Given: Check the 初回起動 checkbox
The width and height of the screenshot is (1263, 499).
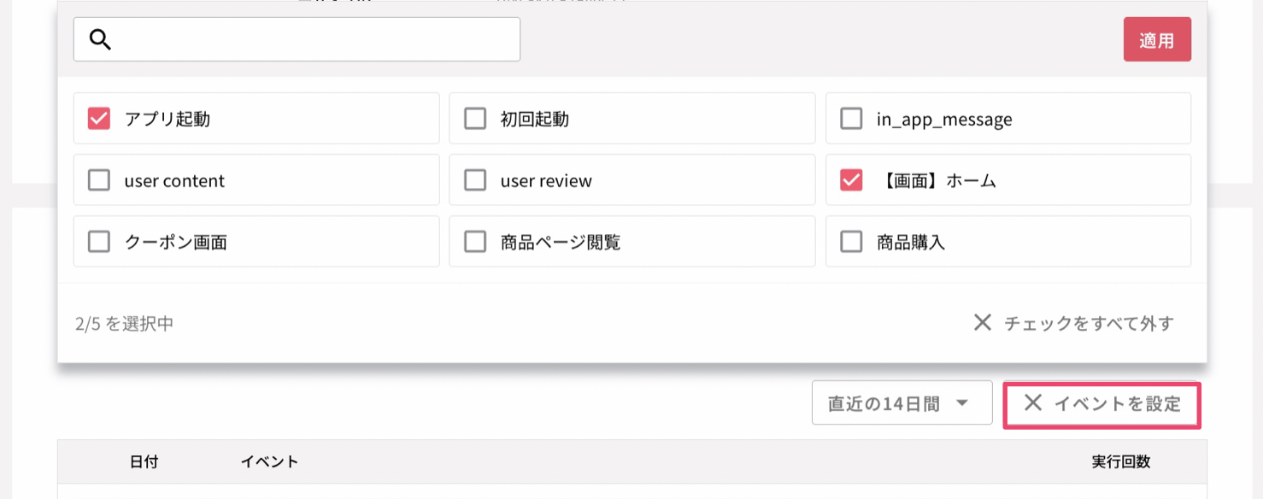Looking at the screenshot, I should (x=475, y=119).
